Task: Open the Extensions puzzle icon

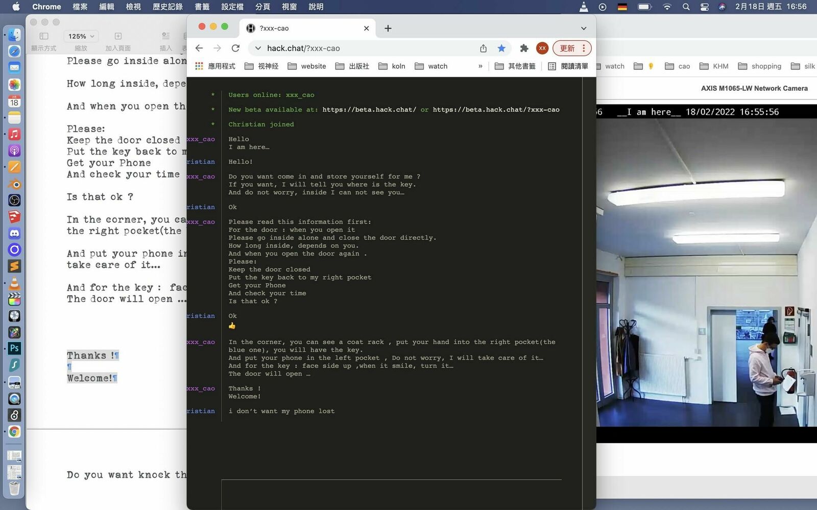Action: coord(524,48)
